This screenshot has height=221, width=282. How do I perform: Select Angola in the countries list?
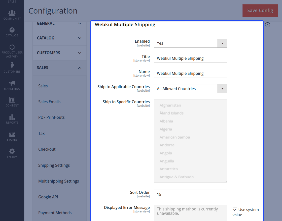[x=166, y=153]
